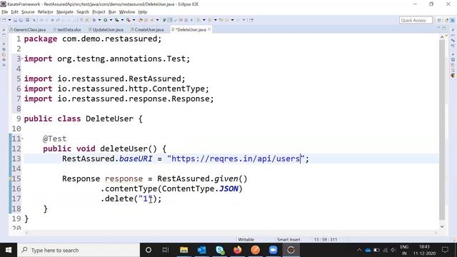Image resolution: width=457 pixels, height=257 pixels.
Task: Open the Edit menu
Action: click(x=14, y=12)
